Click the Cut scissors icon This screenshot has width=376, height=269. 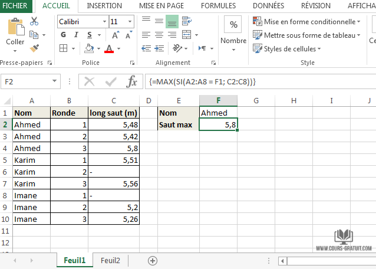34,21
